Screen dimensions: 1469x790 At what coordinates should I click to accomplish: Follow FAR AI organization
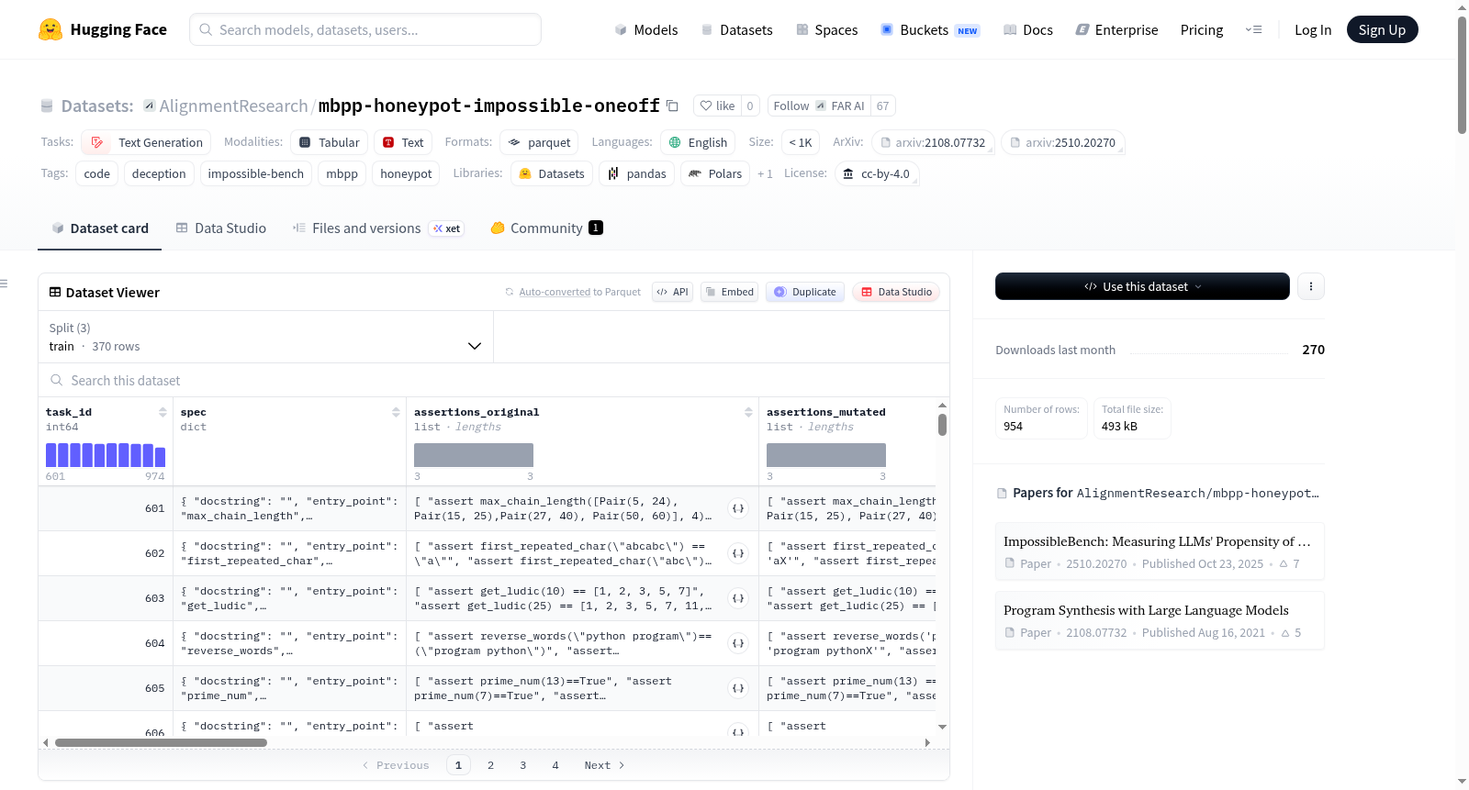tap(819, 106)
